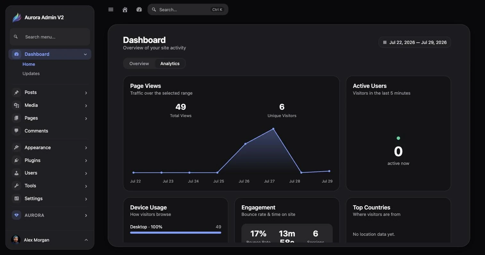Click the Jul 29 chart data point
This screenshot has width=485, height=255.
(329, 171)
